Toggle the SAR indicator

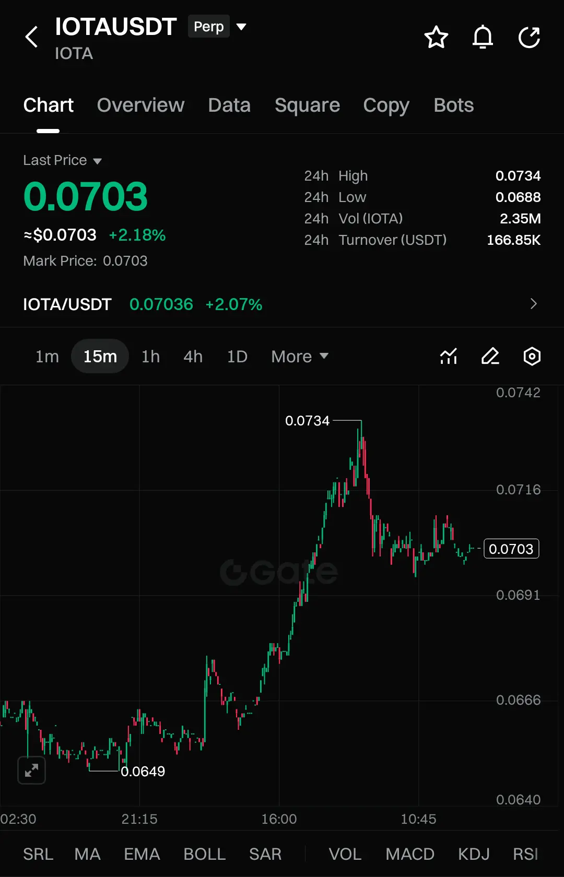(x=265, y=854)
